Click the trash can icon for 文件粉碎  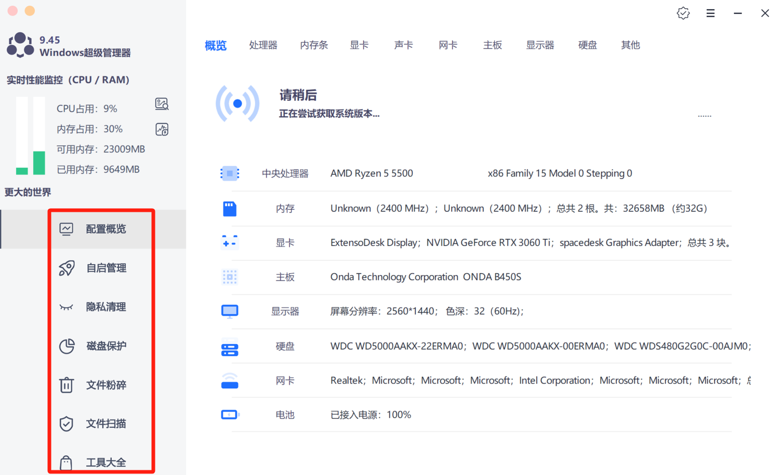(x=67, y=385)
